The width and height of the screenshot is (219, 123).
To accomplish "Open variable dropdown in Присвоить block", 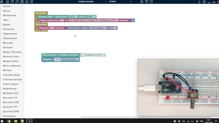I will [x=52, y=28].
